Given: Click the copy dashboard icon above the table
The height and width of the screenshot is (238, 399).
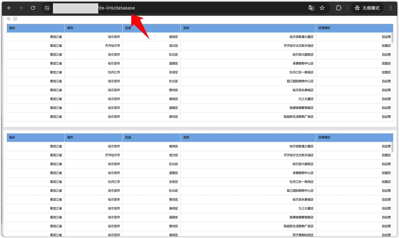Looking at the screenshot, I should pos(9,19).
